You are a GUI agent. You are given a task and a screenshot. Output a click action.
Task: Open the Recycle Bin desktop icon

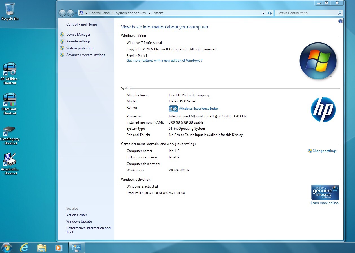[x=10, y=11]
